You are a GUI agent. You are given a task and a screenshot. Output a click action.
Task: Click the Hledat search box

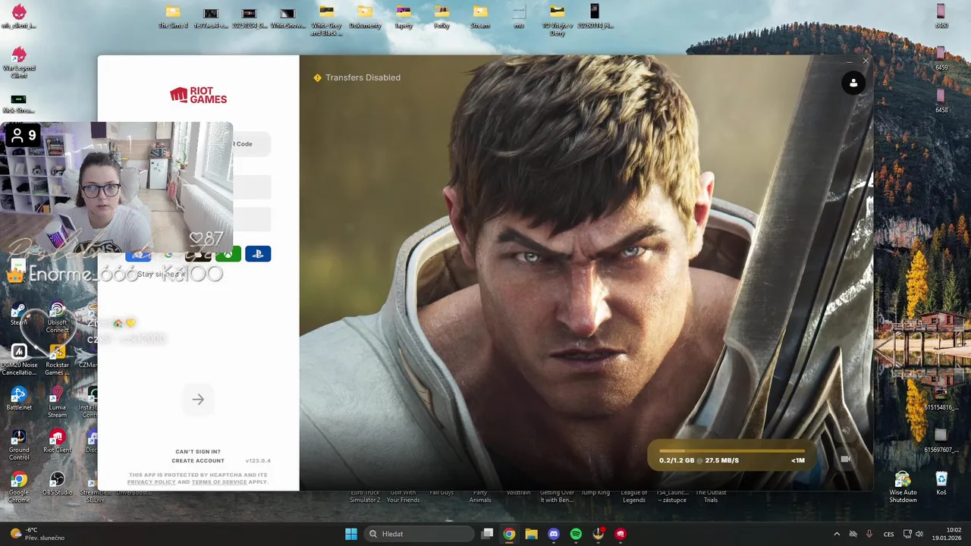[x=420, y=534]
